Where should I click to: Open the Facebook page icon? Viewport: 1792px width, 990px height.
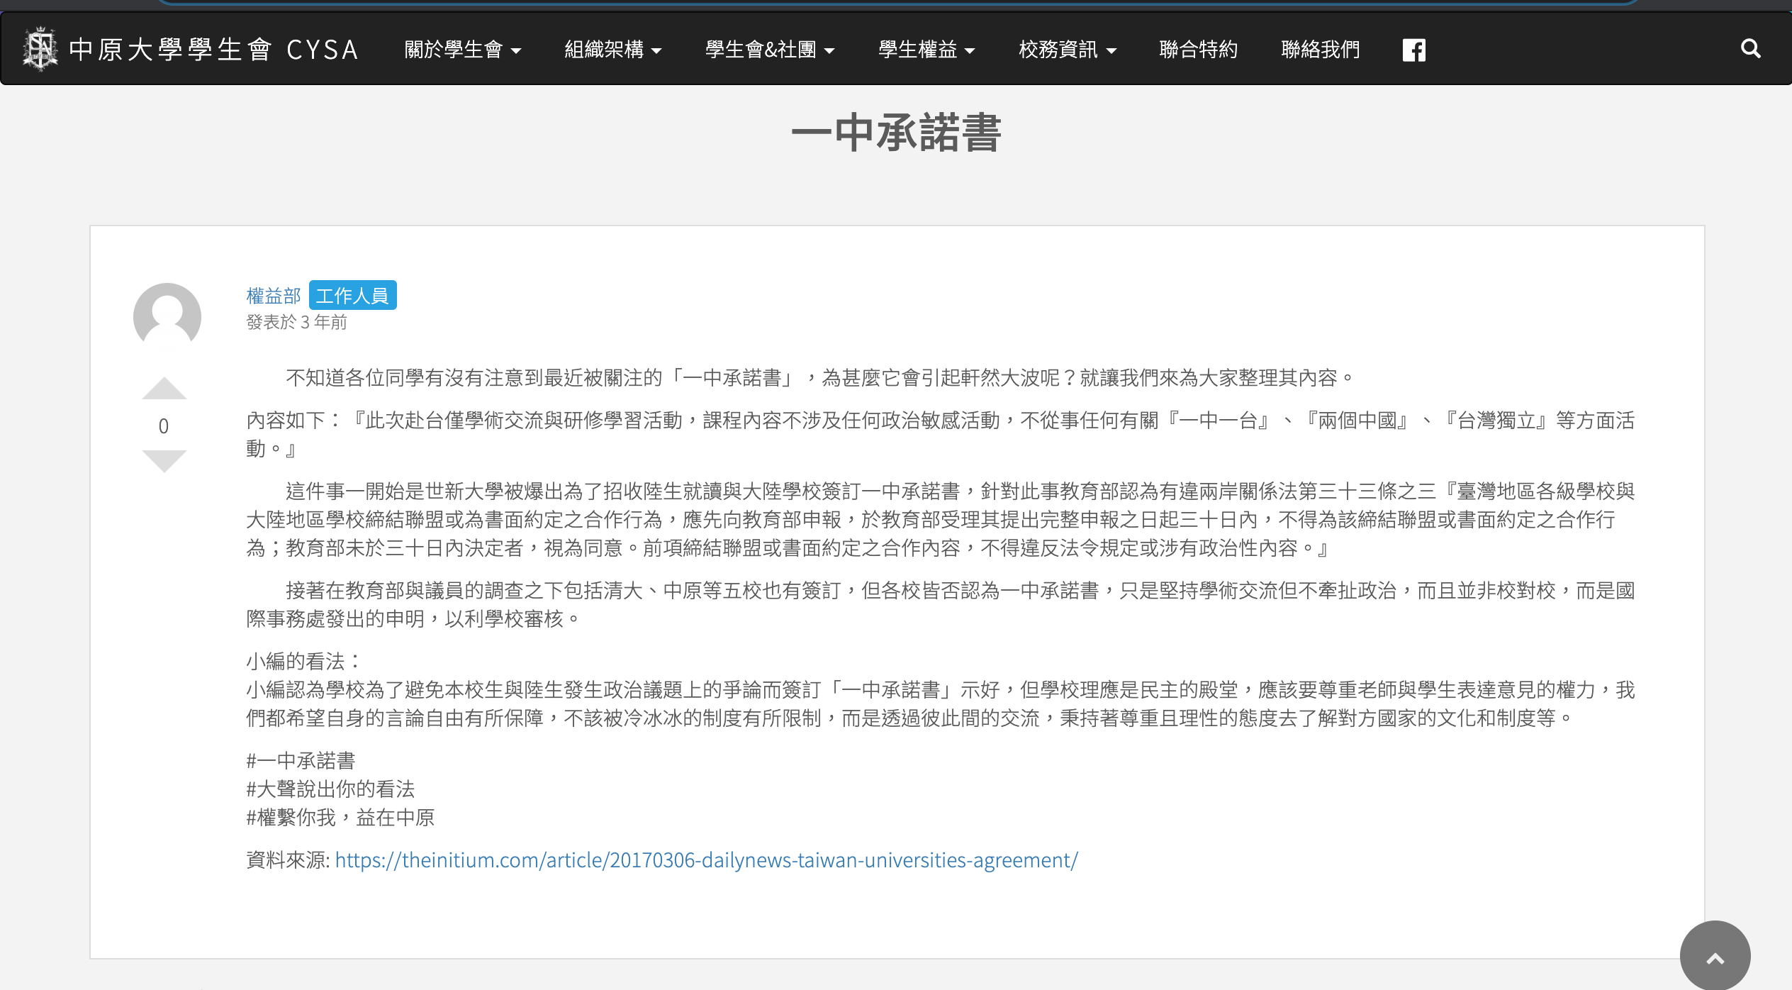click(x=1413, y=50)
